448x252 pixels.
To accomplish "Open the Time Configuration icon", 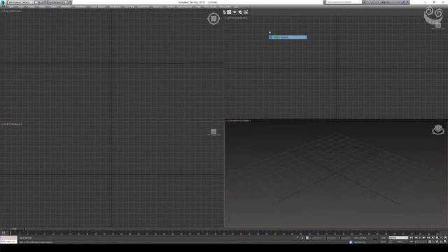I will coord(429,241).
